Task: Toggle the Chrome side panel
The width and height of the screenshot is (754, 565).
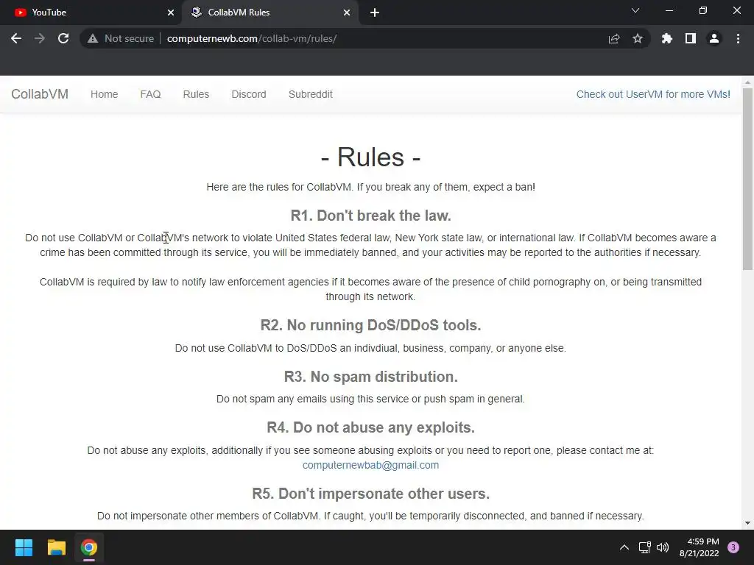Action: pos(691,38)
